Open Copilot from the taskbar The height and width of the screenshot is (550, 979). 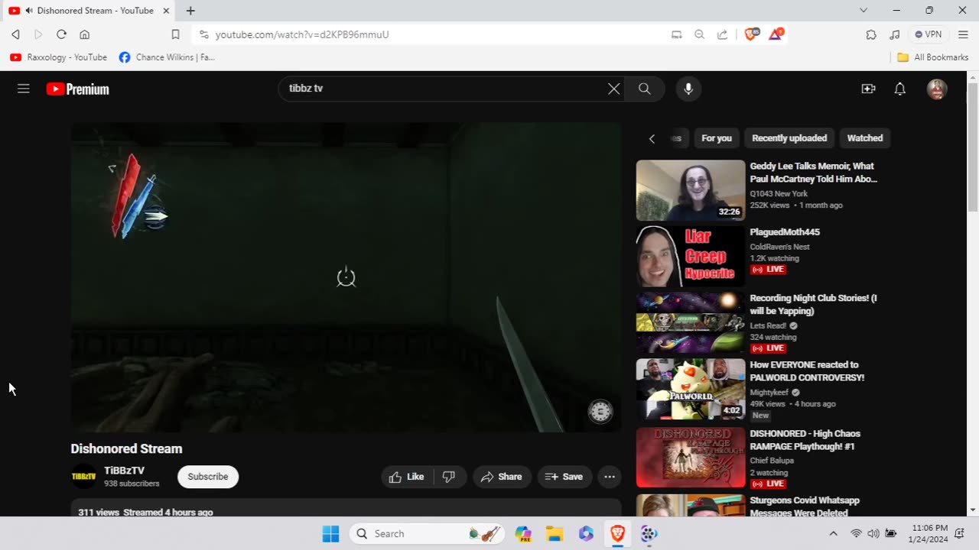click(x=523, y=533)
